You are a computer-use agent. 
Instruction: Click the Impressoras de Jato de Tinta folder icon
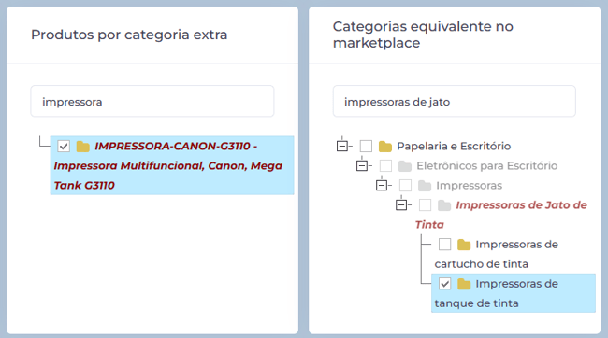point(444,205)
